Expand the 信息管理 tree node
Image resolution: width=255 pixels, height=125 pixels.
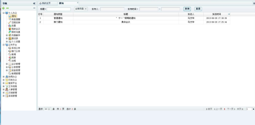click(x=7, y=70)
